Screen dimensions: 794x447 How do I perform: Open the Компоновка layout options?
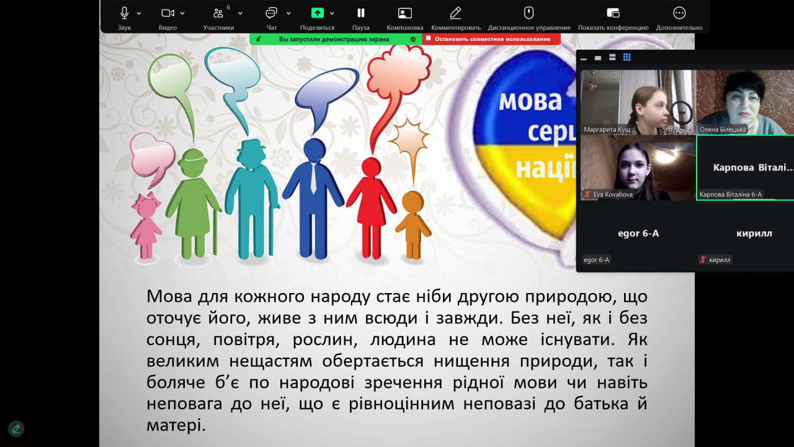404,13
